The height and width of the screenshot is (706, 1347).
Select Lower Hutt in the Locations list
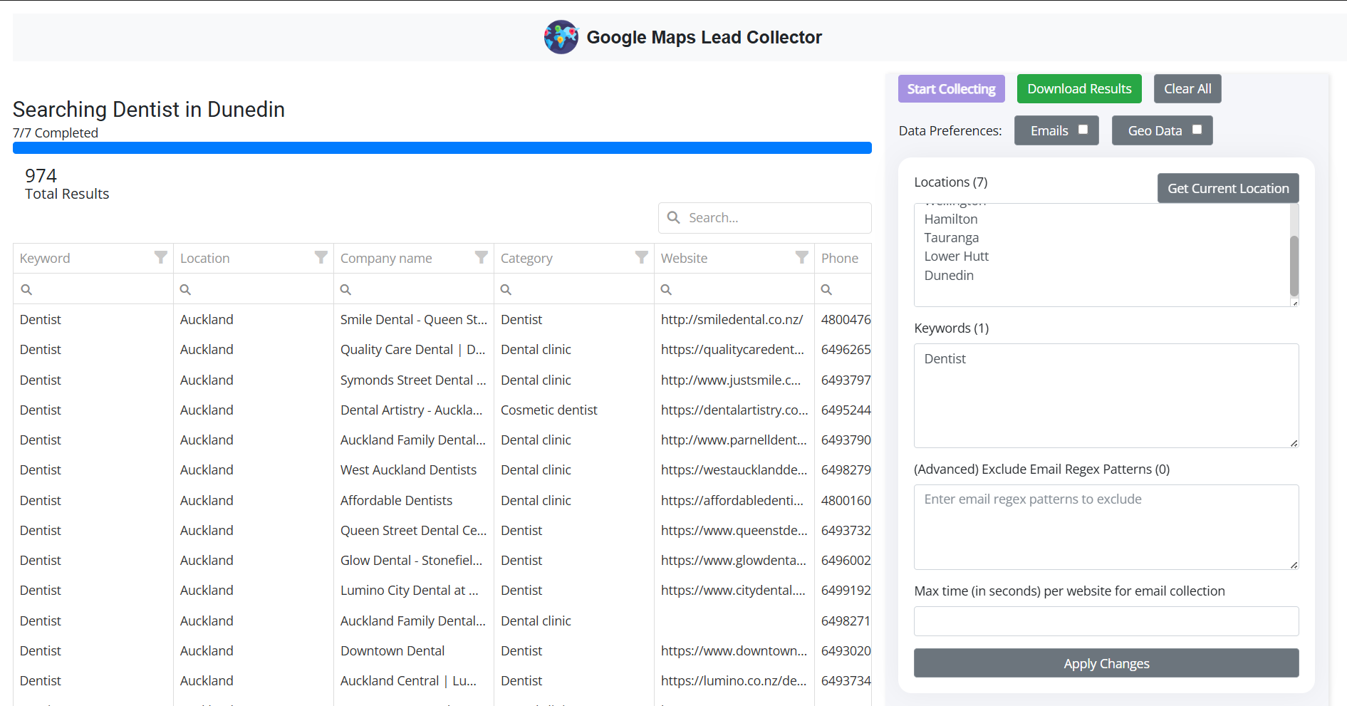[x=957, y=256]
